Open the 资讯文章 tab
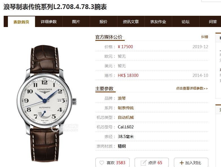The width and height of the screenshot is (221, 167). tap(131, 21)
